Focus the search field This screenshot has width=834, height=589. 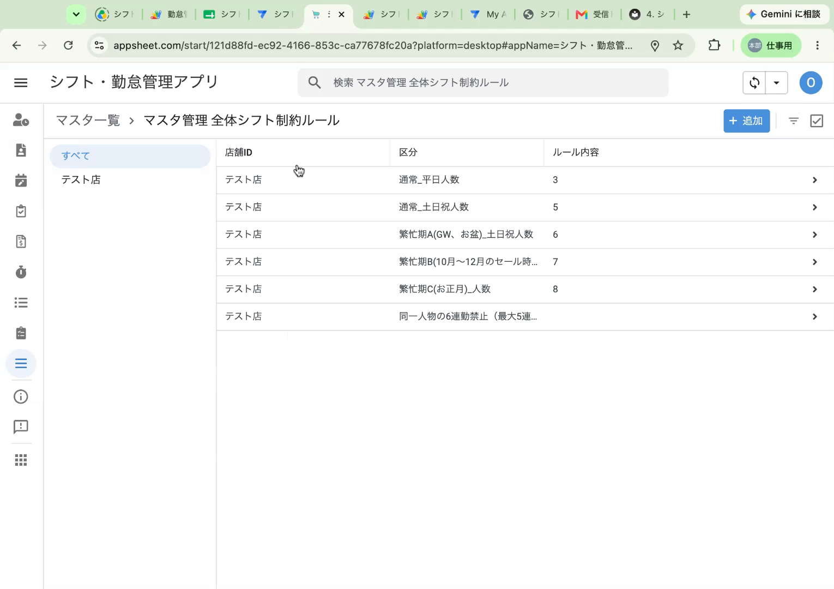click(x=483, y=82)
